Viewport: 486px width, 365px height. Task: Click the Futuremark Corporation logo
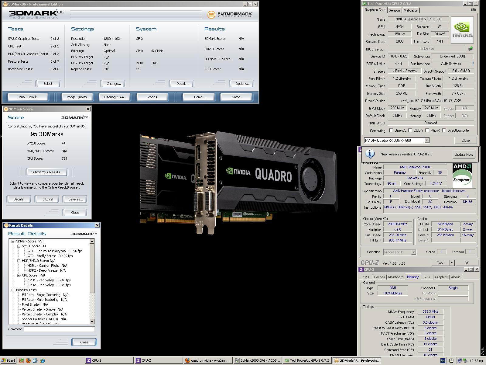pyautogui.click(x=230, y=14)
